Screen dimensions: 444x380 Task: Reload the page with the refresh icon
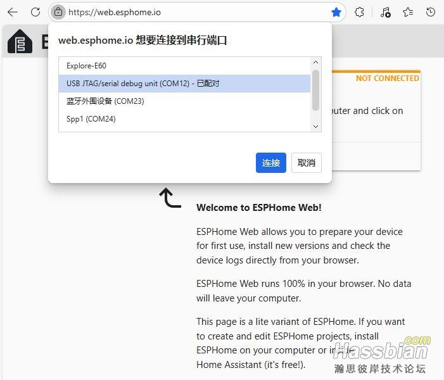click(35, 12)
